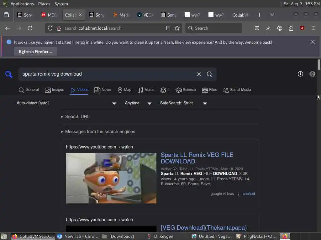Switch to the News category
The width and height of the screenshot is (321, 240).
coord(103,90)
